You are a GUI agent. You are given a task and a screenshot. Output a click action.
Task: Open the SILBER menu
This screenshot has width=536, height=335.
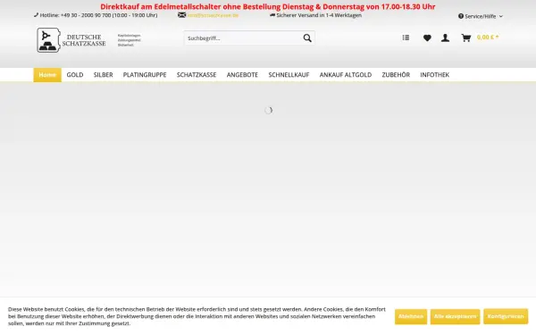tap(104, 75)
